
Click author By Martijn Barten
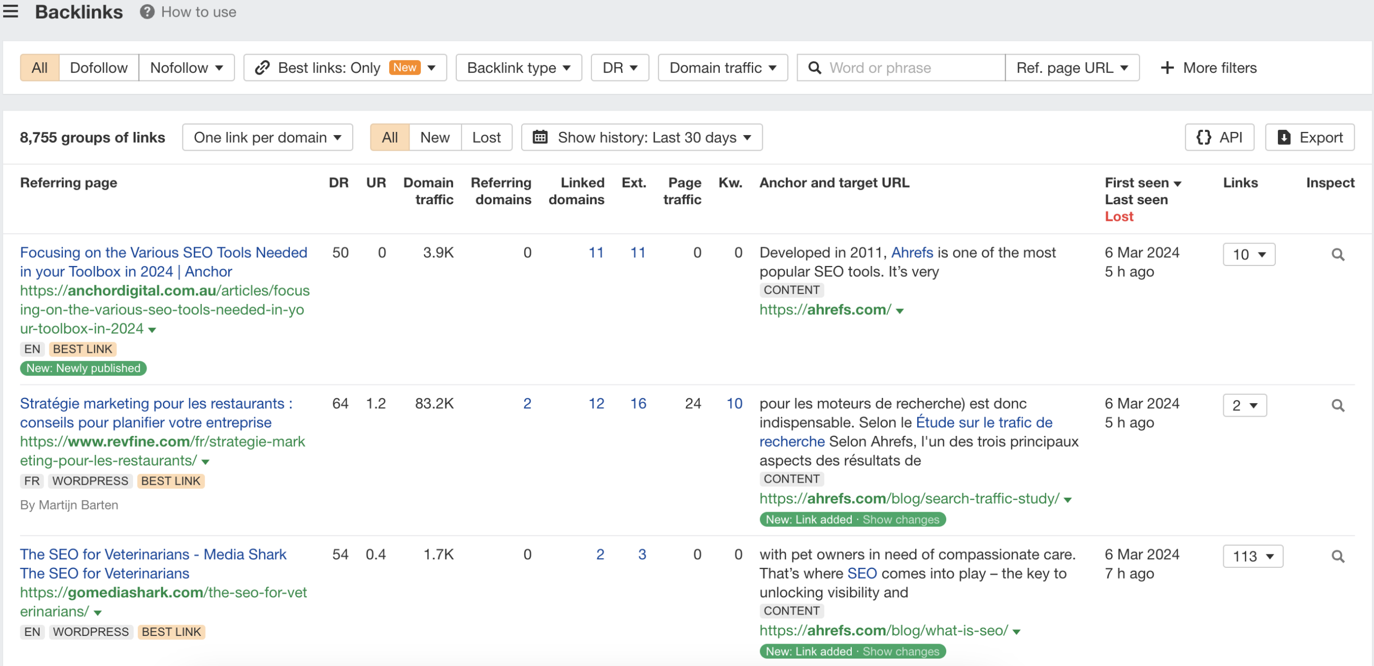[x=69, y=505]
